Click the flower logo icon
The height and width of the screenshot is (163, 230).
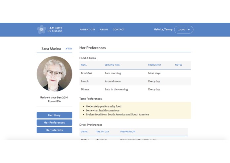41,29
